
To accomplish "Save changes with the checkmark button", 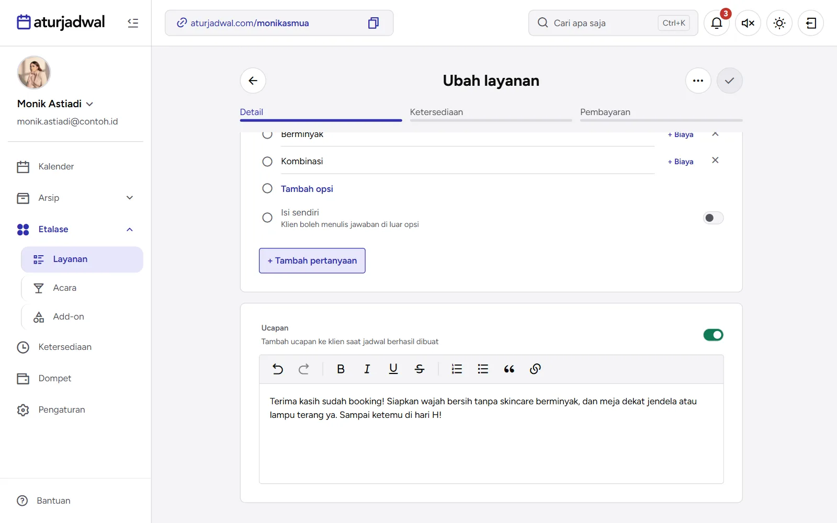I will tap(729, 81).
